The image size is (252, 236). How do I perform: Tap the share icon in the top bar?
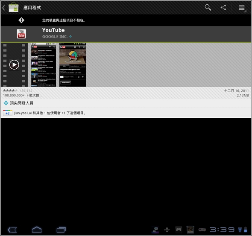(x=223, y=7)
